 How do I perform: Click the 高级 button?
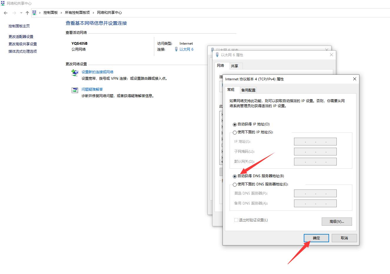tap(336, 221)
